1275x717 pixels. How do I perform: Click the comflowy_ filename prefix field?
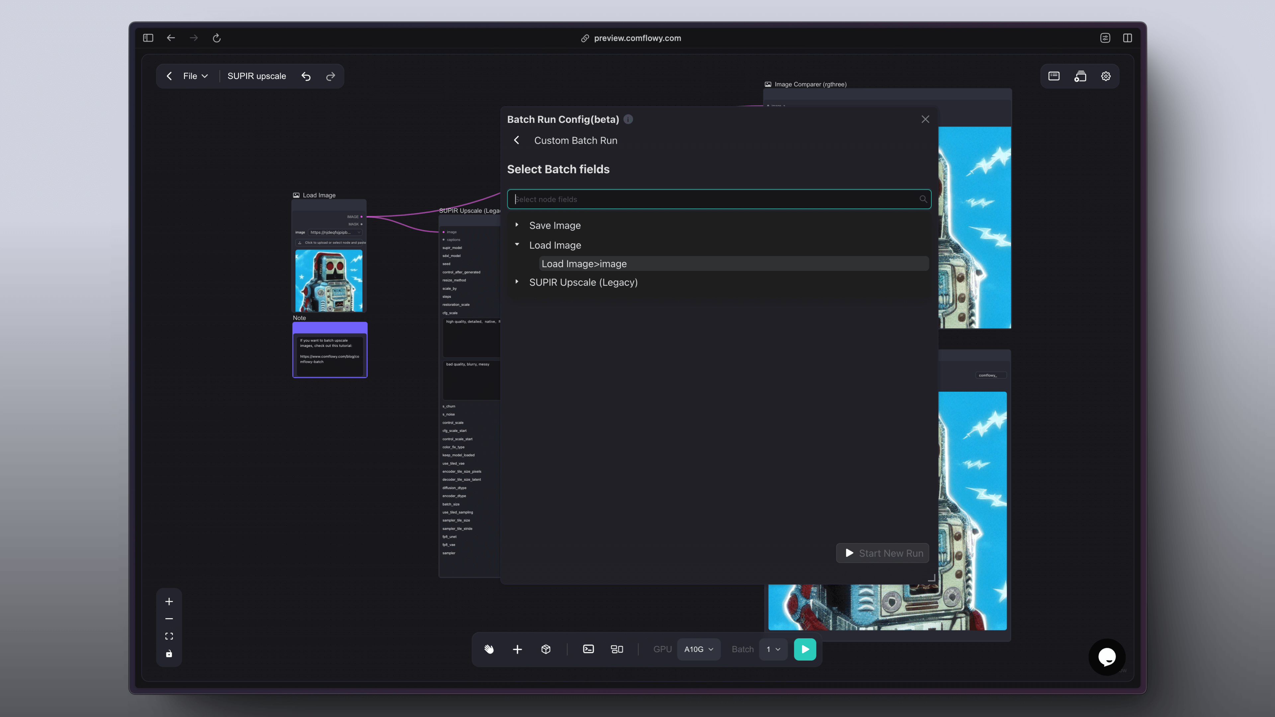coord(991,375)
